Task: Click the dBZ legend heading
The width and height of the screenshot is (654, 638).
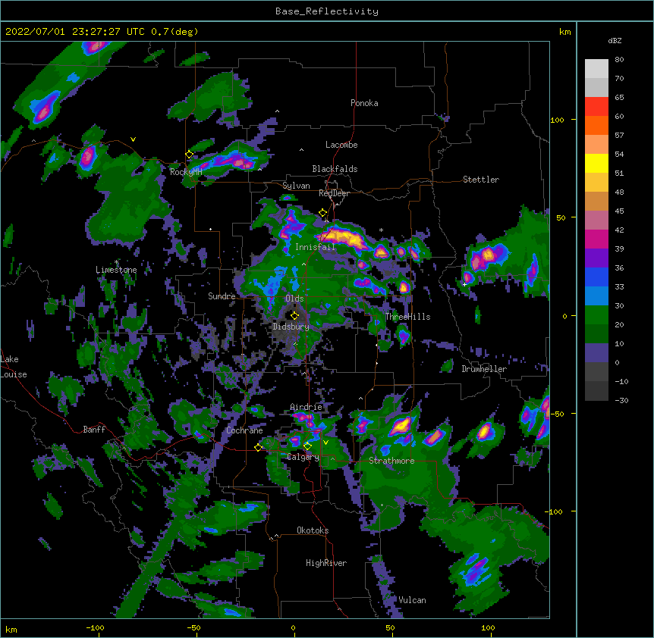Action: coord(615,41)
